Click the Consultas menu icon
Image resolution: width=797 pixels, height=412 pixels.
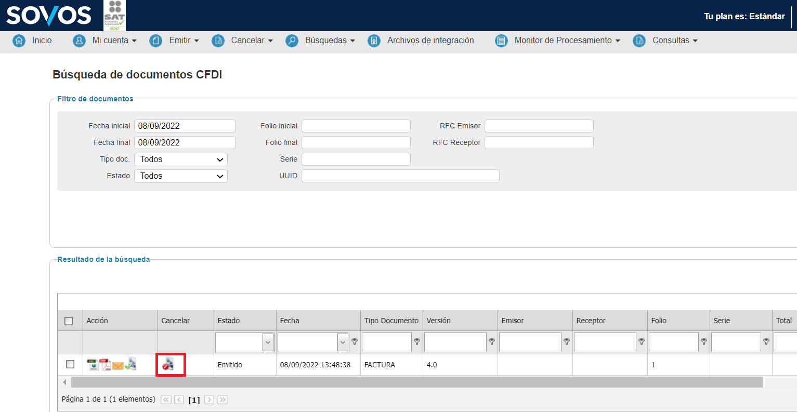(x=639, y=41)
